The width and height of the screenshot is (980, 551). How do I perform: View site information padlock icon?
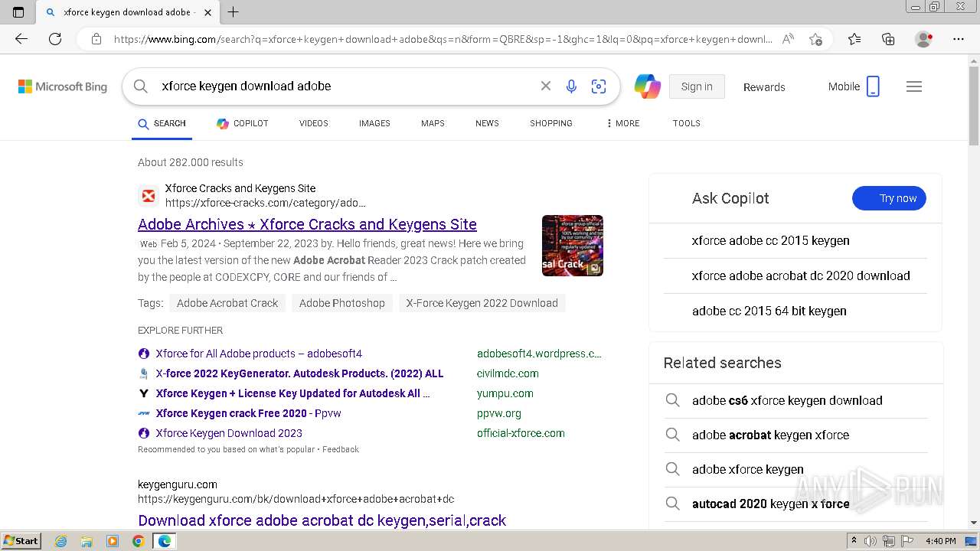click(x=96, y=39)
